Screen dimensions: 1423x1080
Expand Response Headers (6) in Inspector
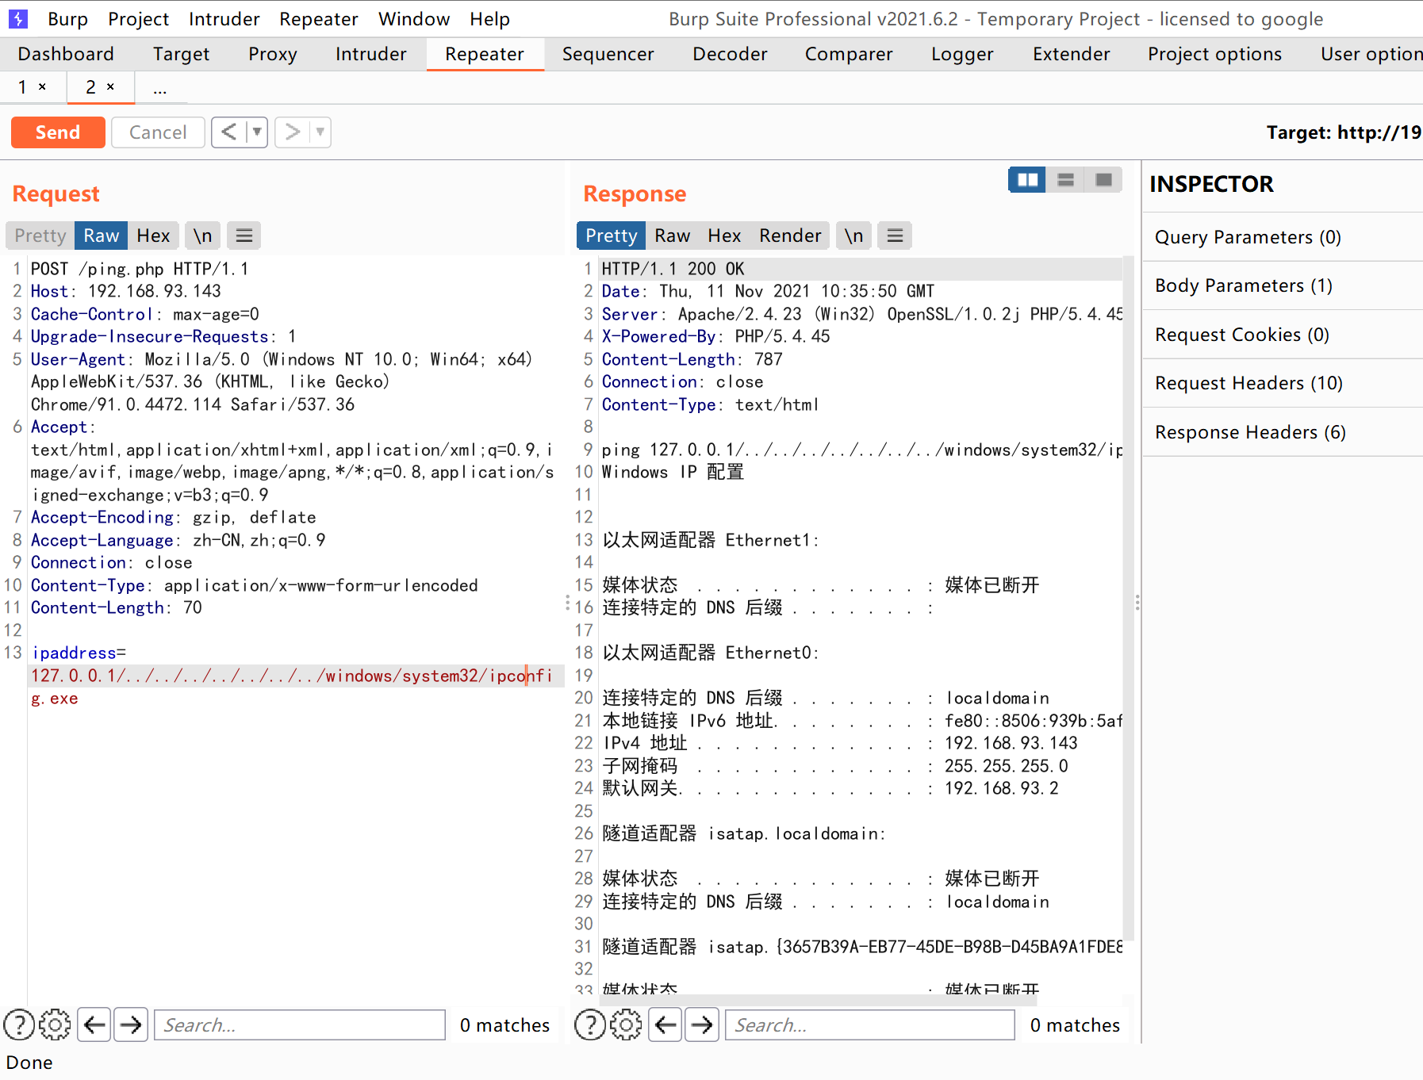(1282, 432)
